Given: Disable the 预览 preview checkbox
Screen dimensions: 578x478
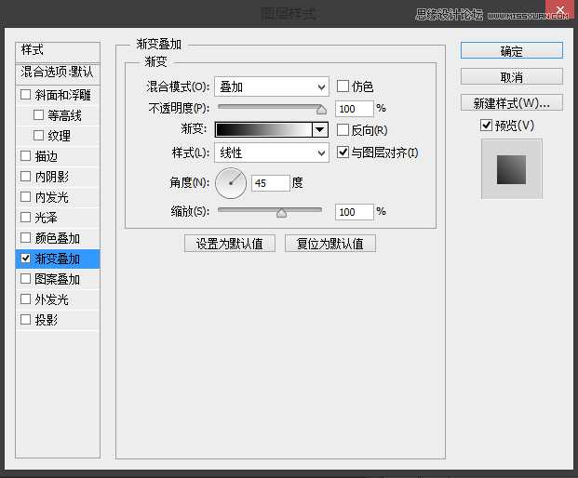Looking at the screenshot, I should [x=486, y=126].
